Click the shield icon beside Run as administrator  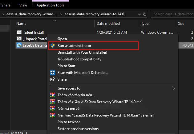tap(53, 46)
